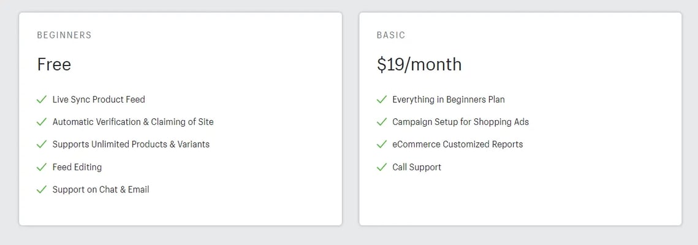The height and width of the screenshot is (245, 698).
Task: Click checkmark next to Automatic Verification & Claiming
Action: 42,122
